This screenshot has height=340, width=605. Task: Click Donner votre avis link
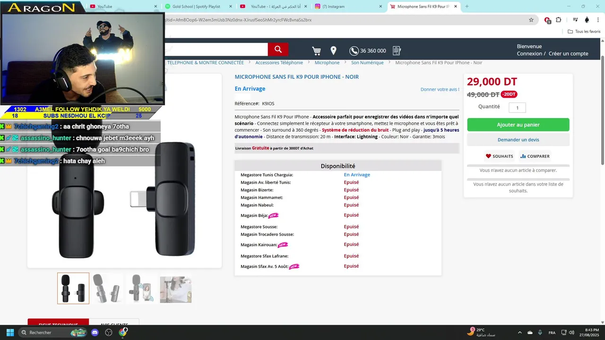coord(440,89)
